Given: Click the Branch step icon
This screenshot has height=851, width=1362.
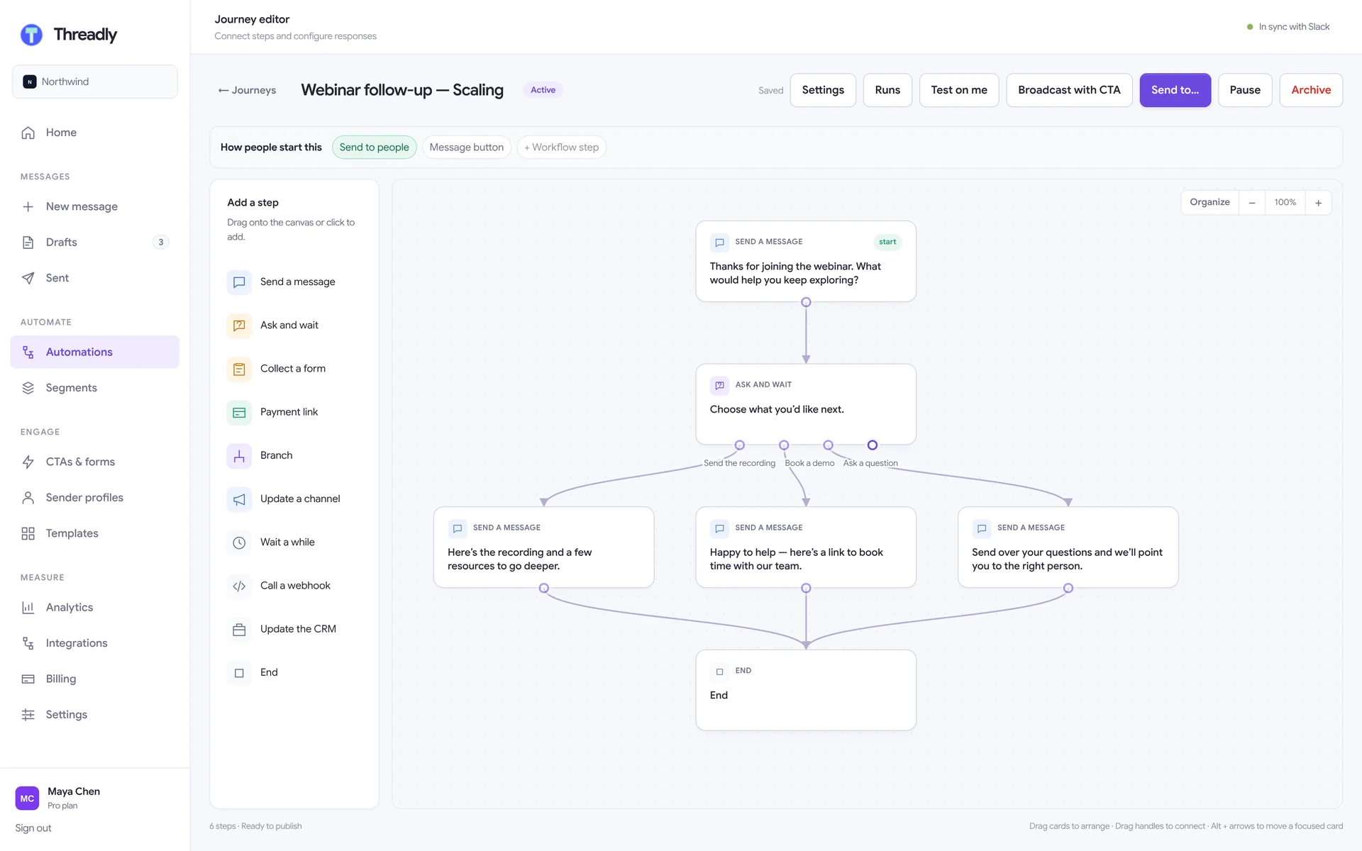Looking at the screenshot, I should tap(239, 455).
